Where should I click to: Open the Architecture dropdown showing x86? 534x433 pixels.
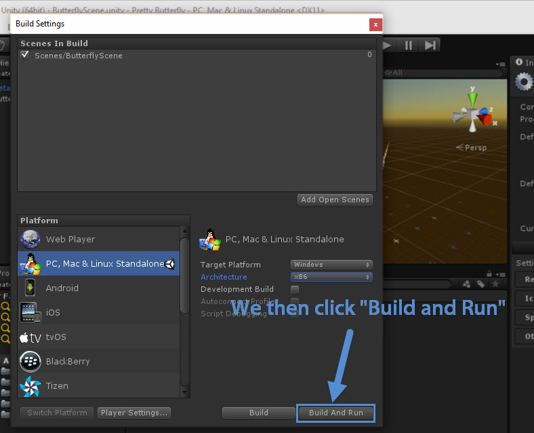click(331, 277)
